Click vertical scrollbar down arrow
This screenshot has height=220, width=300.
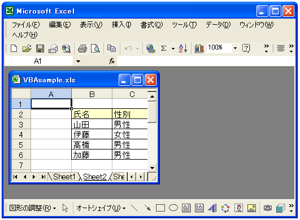pyautogui.click(x=153, y=168)
